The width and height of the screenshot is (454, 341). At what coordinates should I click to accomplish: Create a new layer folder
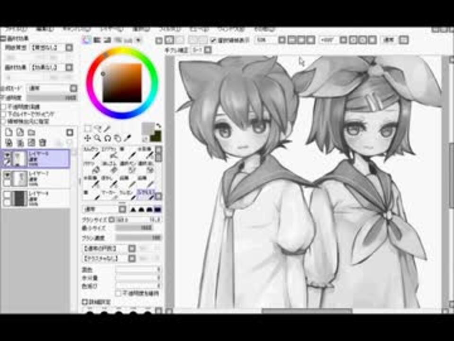coord(31,133)
